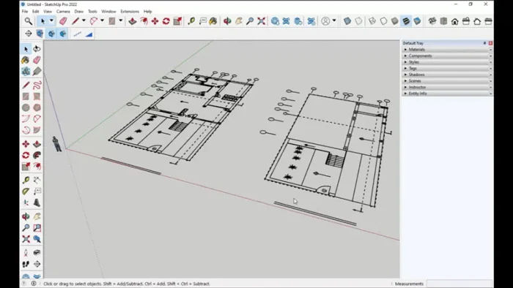Open the Select tool dropdown arrow
The width and height of the screenshot is (513, 288).
pos(51,21)
